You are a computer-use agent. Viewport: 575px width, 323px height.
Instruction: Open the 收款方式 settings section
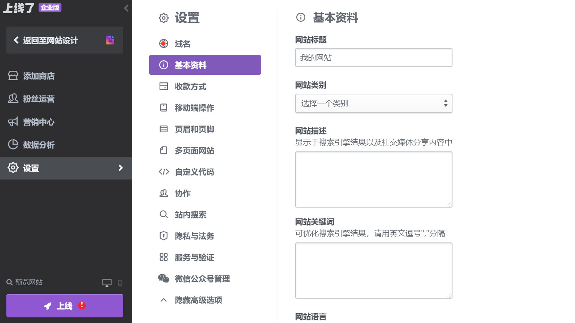(x=190, y=86)
